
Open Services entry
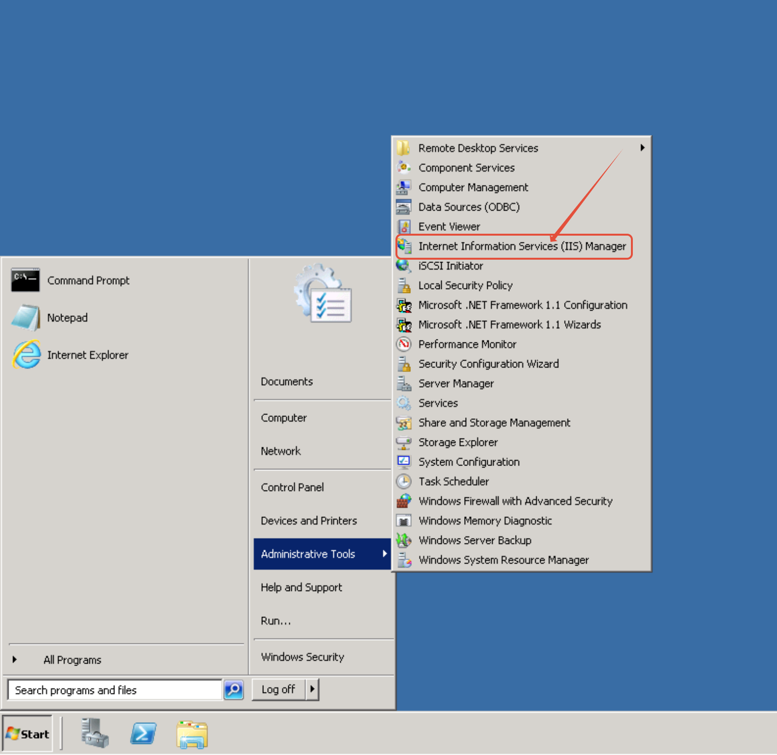pos(522,403)
